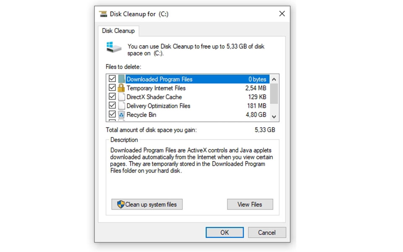The width and height of the screenshot is (403, 252).
Task: Click Clean up system files button
Action: pos(147,204)
